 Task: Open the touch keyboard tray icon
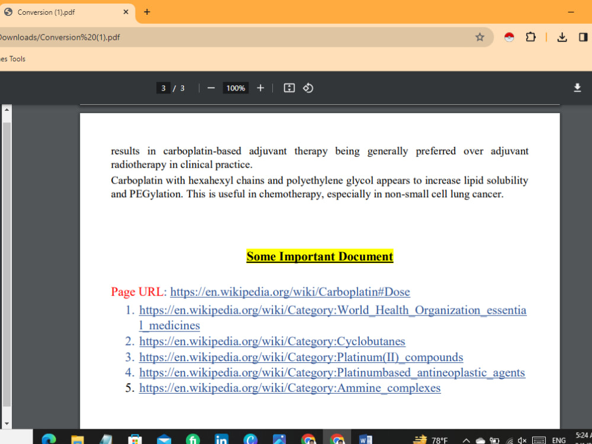[539, 440]
